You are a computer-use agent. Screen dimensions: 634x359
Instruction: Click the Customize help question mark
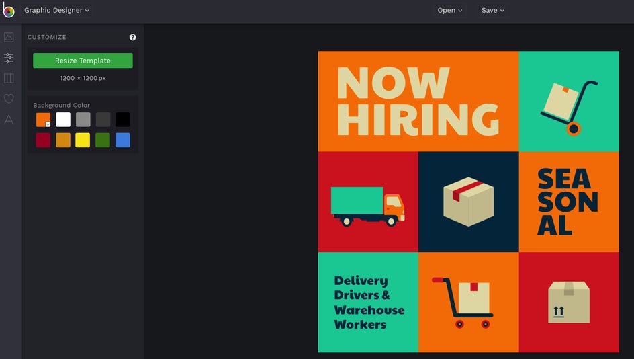[x=132, y=37]
